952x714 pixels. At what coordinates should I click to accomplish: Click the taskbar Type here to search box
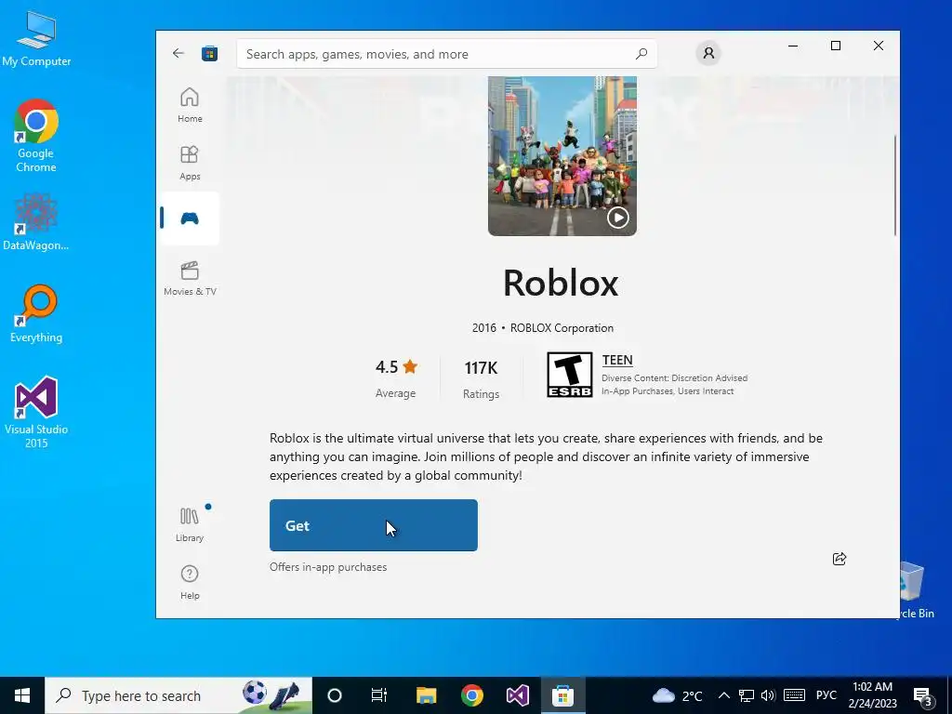point(178,695)
